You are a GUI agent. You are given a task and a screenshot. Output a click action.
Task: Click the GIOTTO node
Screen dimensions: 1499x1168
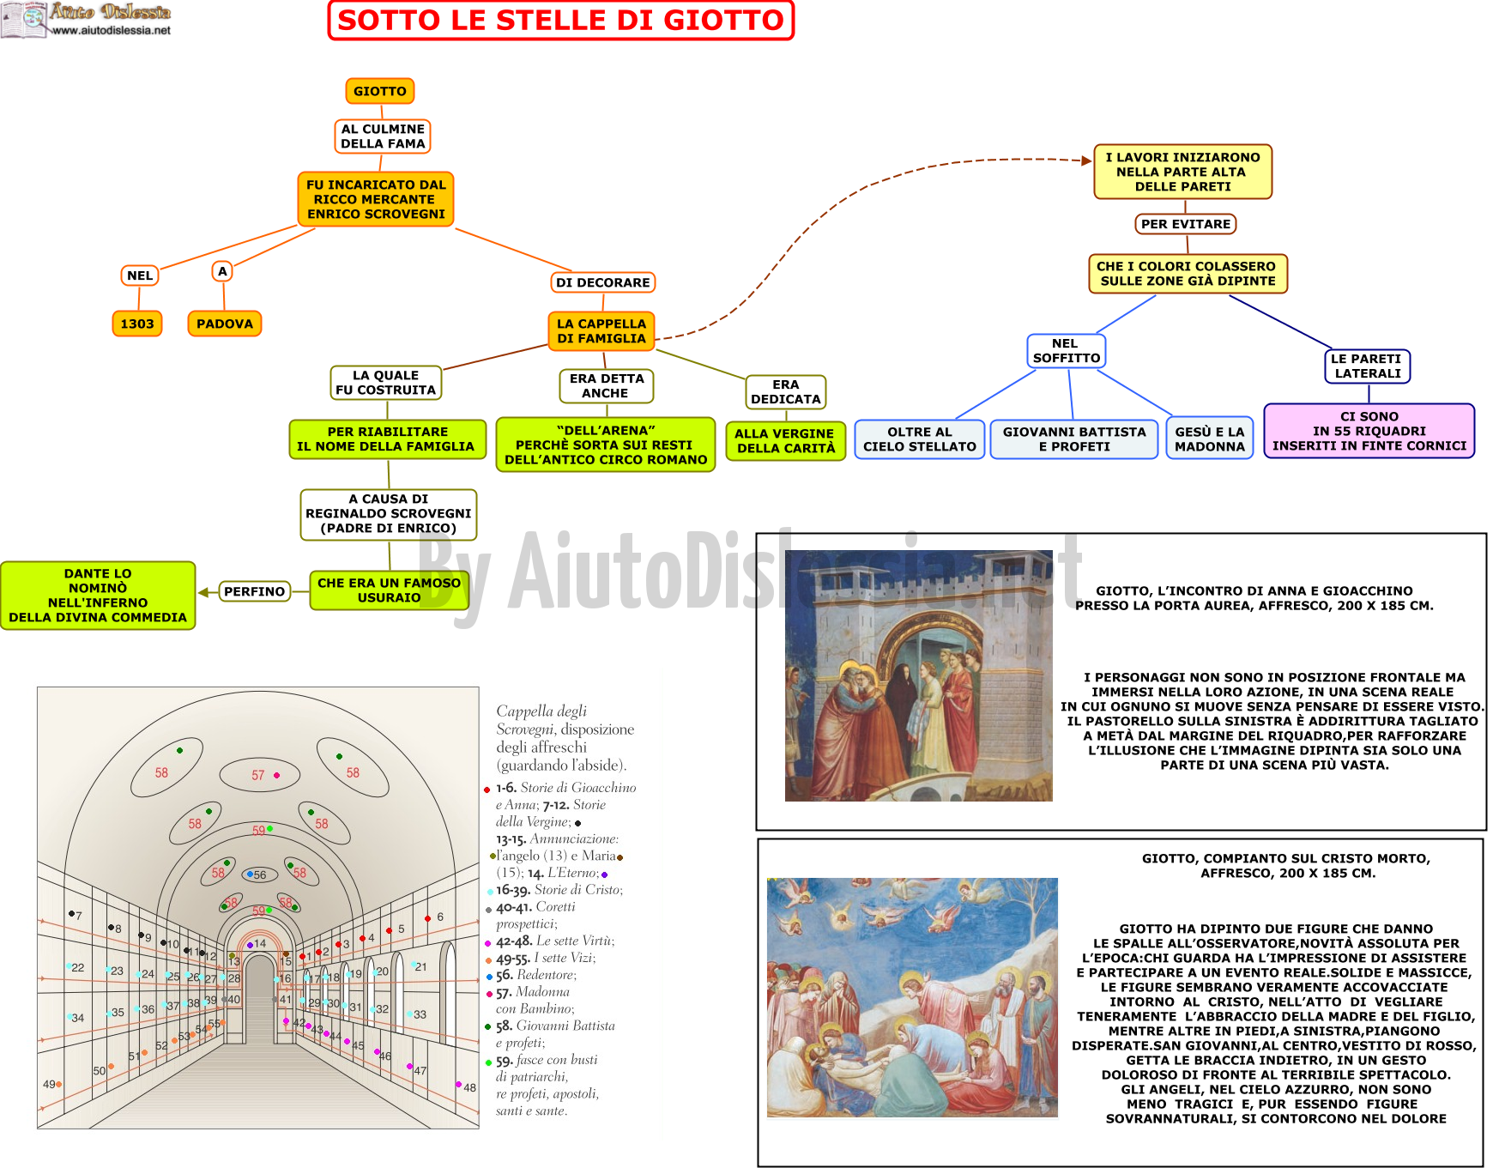click(x=380, y=91)
